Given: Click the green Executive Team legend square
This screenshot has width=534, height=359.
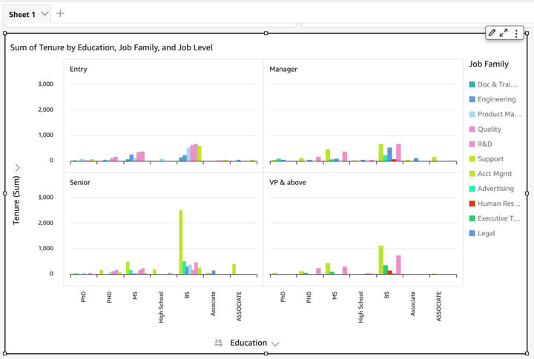Looking at the screenshot, I should [472, 218].
